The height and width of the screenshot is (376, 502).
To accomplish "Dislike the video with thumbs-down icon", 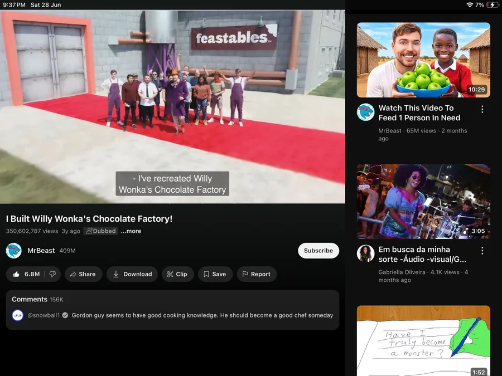I will pyautogui.click(x=52, y=274).
